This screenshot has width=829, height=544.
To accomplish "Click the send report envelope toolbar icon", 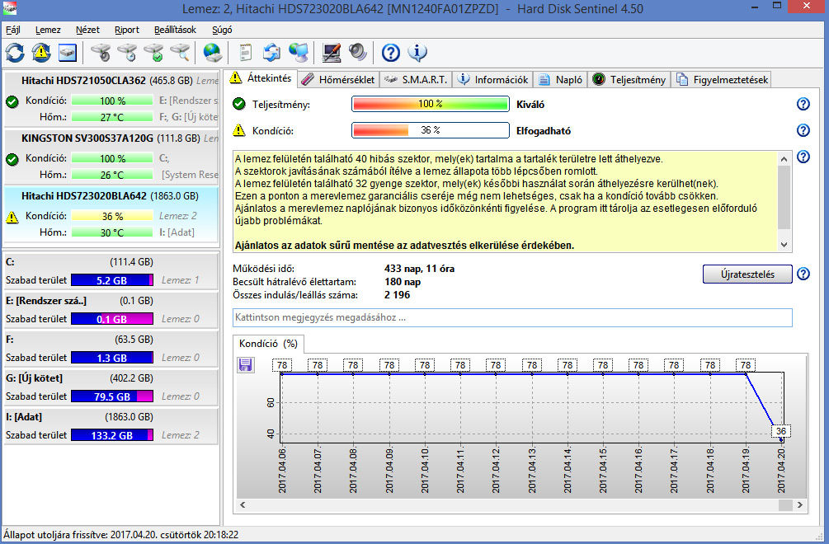I will pyautogui.click(x=271, y=52).
